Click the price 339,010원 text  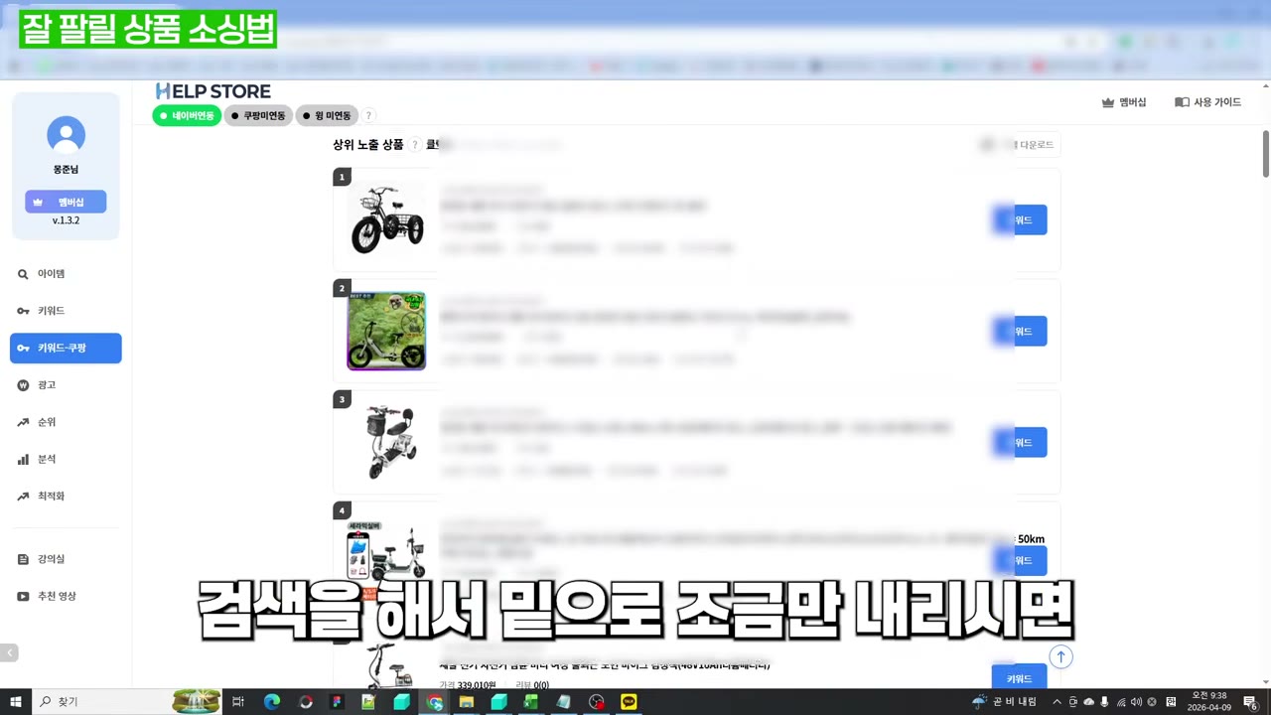[477, 685]
